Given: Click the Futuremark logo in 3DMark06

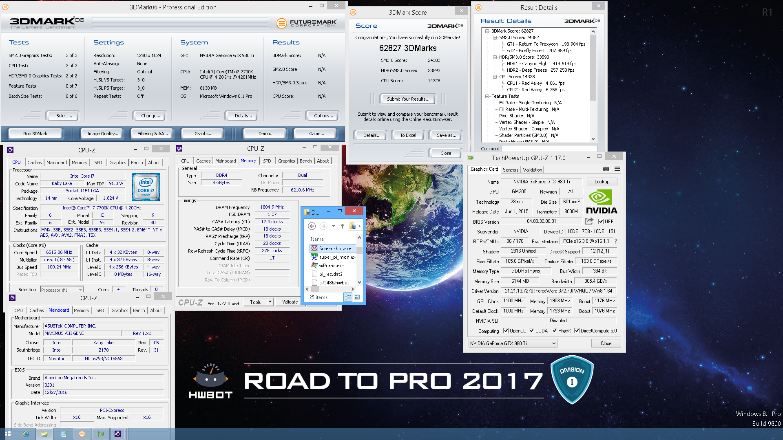Looking at the screenshot, I should pyautogui.click(x=306, y=23).
